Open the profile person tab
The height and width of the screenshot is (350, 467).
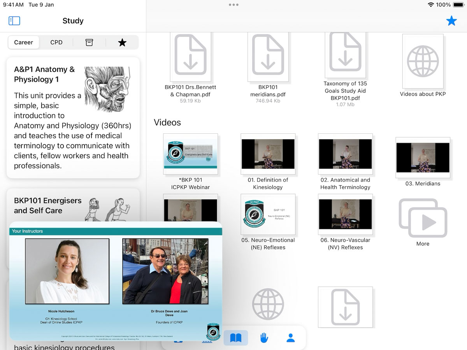(290, 338)
